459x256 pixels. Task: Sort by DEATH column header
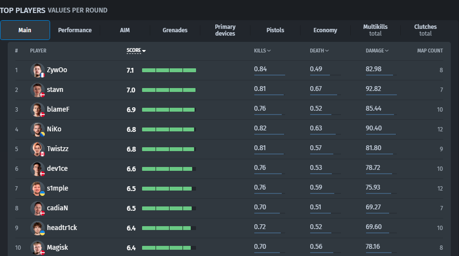pyautogui.click(x=319, y=51)
